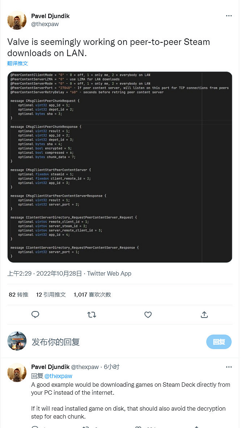249x428 pixels.
Task: Expand options via the three-dot menu near the header
Action: 229,16
